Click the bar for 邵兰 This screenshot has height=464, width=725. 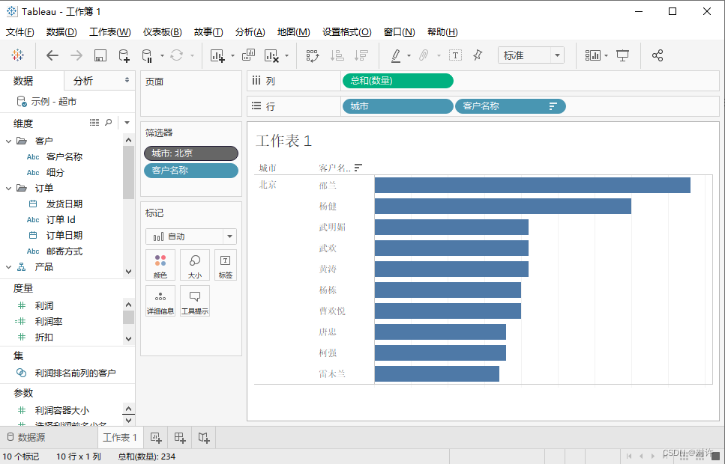point(532,185)
